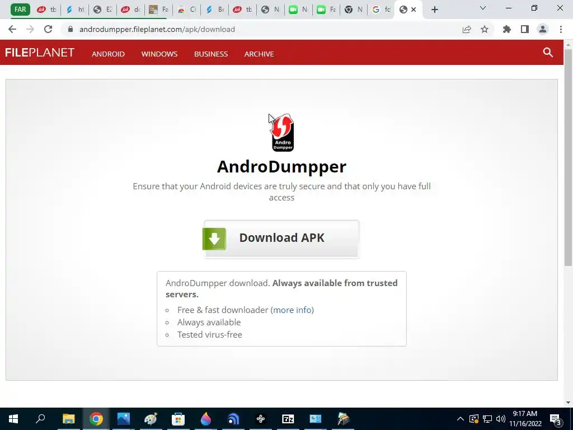Click the AndroDumpper app icon
This screenshot has height=430, width=573.
click(x=282, y=132)
